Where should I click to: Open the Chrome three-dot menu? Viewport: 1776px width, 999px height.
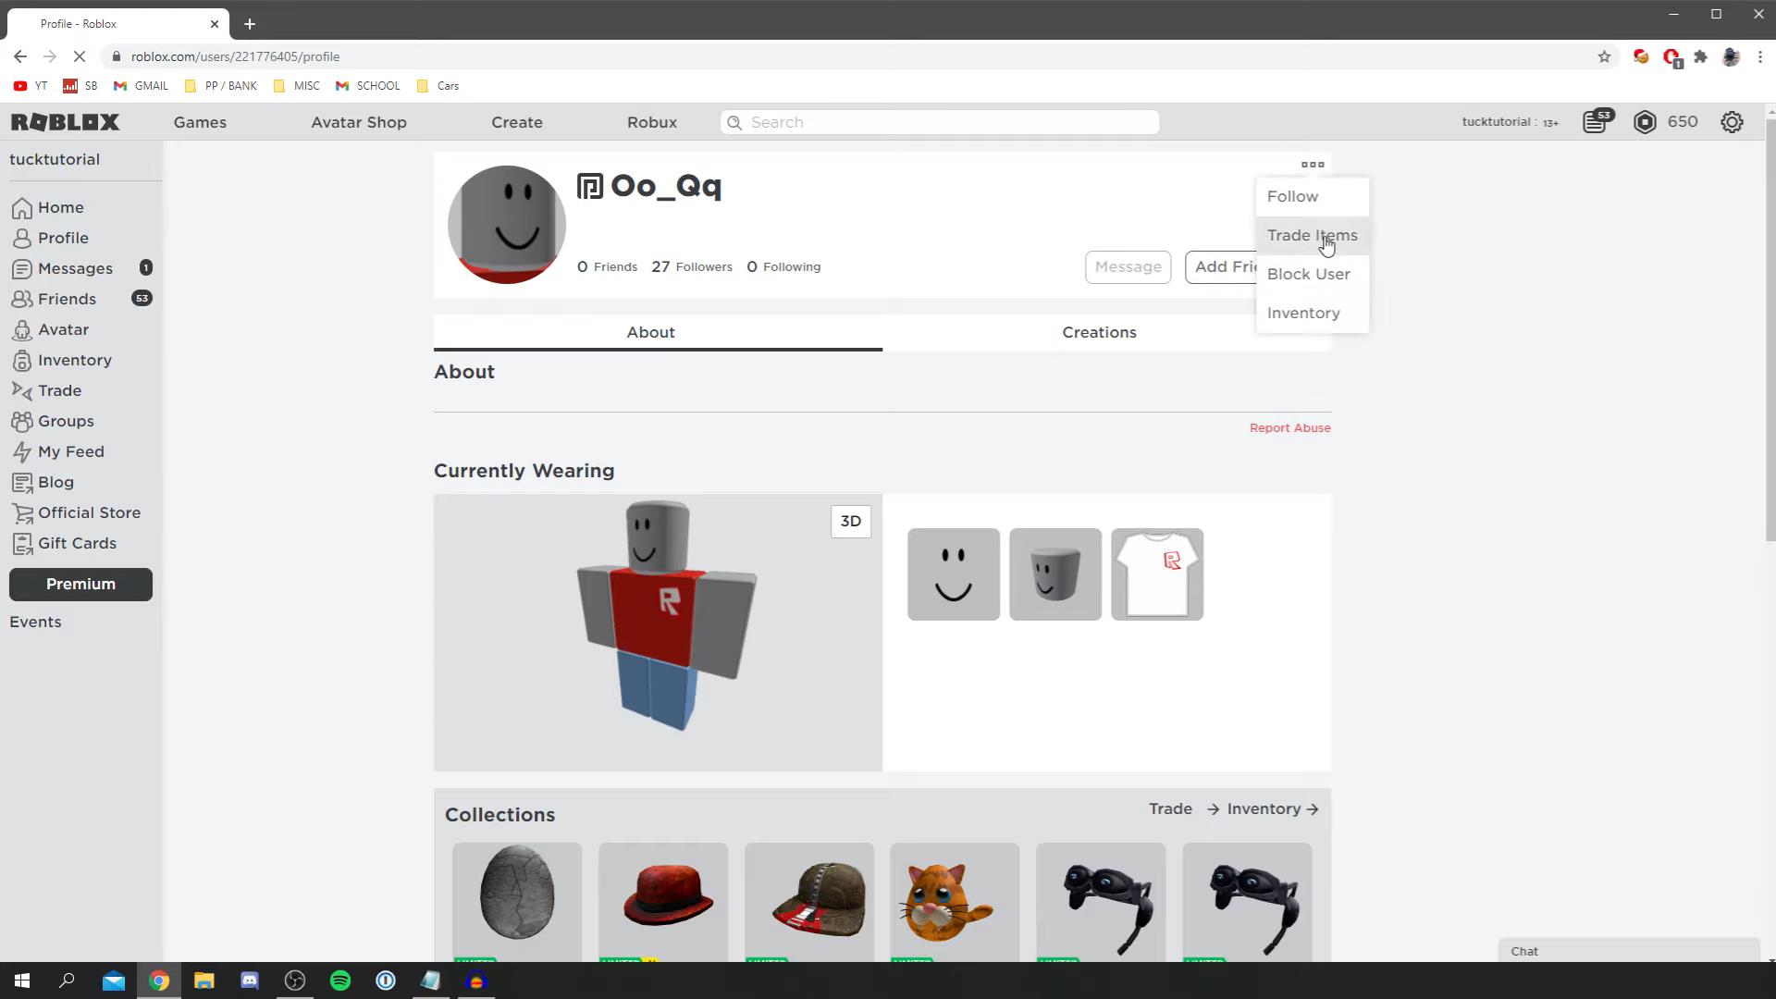tap(1760, 56)
